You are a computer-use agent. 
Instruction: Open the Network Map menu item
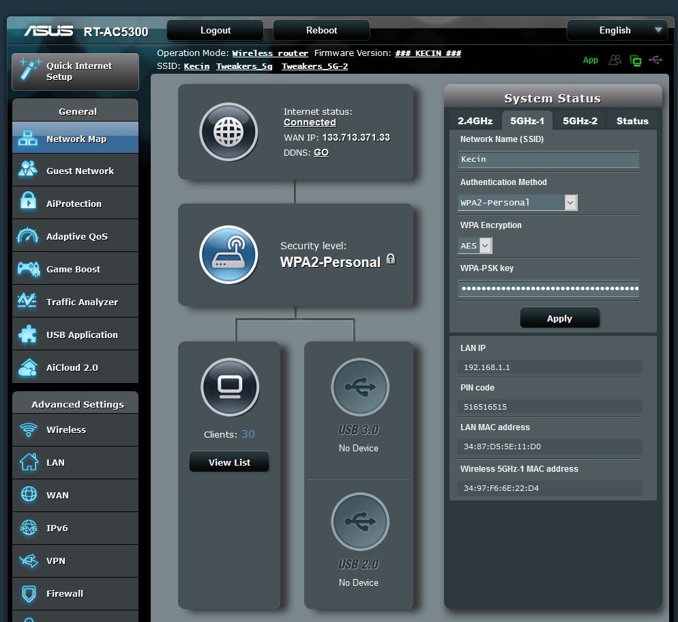pyautogui.click(x=75, y=138)
